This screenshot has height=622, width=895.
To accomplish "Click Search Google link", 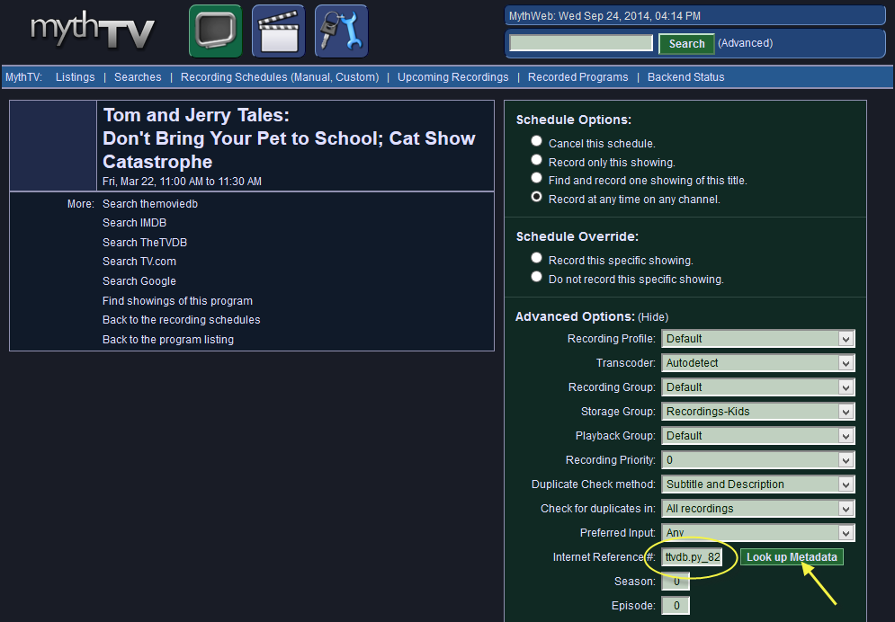I will tap(139, 281).
